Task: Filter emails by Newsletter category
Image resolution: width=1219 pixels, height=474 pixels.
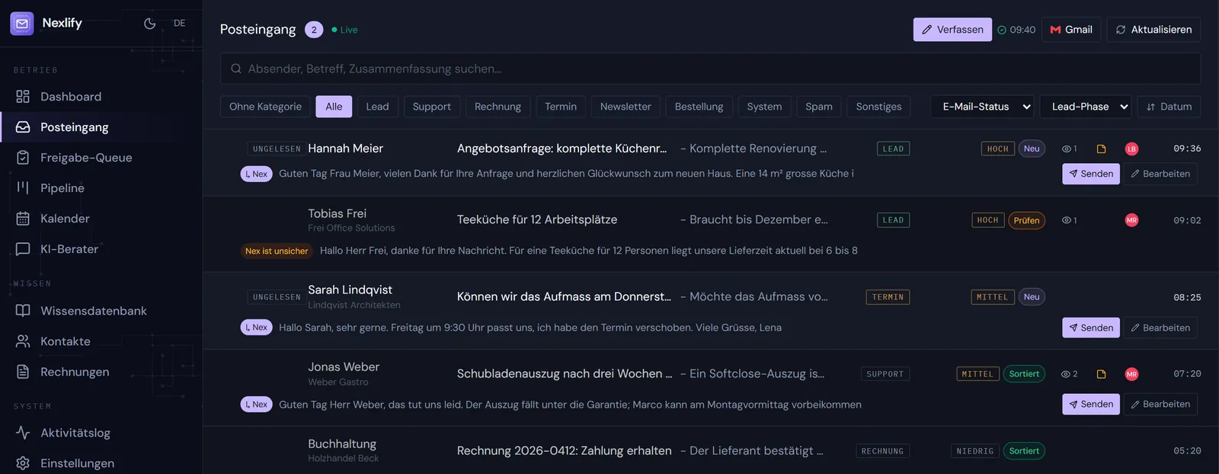Action: tap(625, 107)
